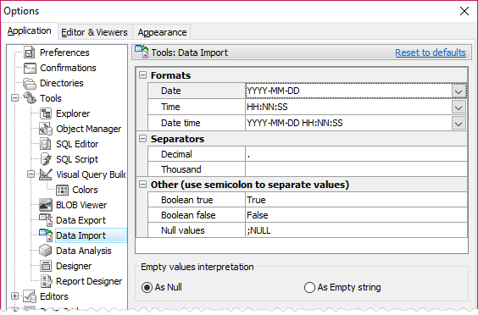Open the Object Manager options page
Viewport: 478px width, 315px height.
(89, 129)
